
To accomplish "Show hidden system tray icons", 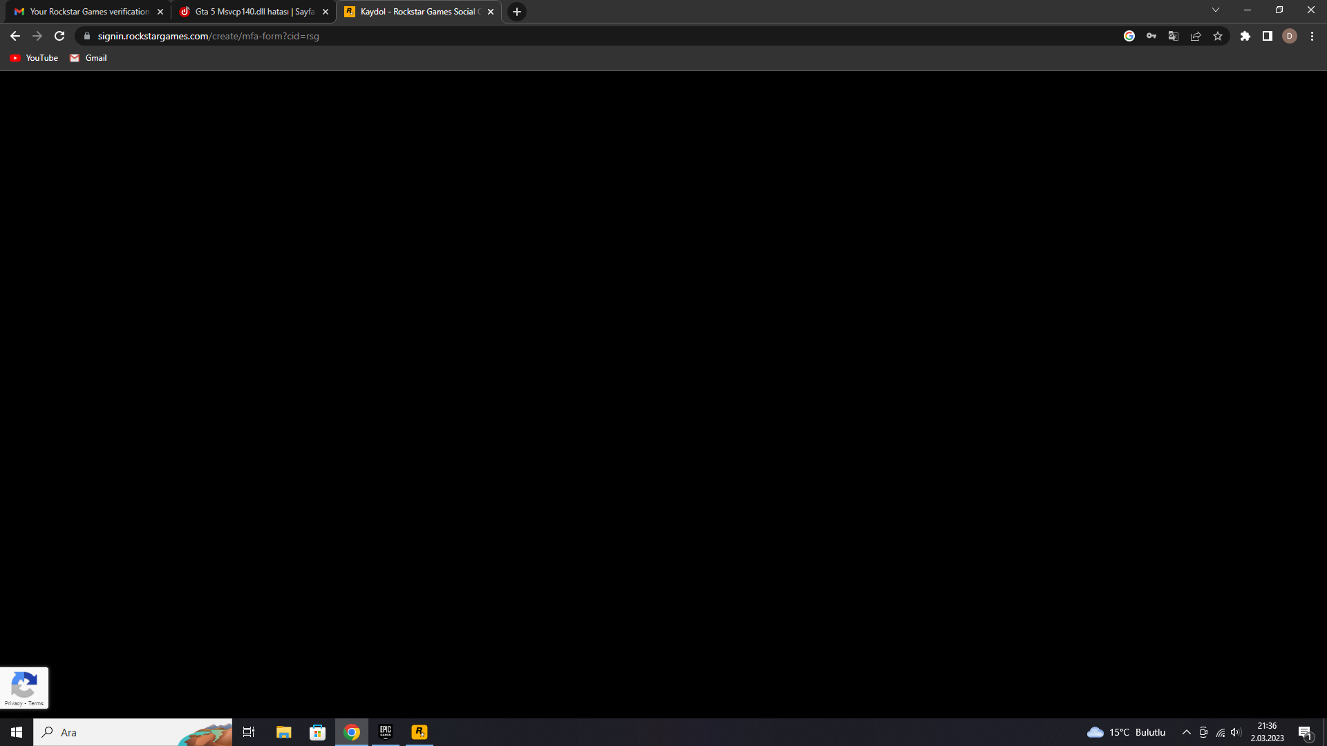I will (1187, 732).
